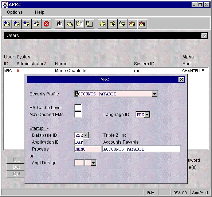Click the up-arrow folder toolbar icon
The height and width of the screenshot is (197, 212).
[27, 24]
